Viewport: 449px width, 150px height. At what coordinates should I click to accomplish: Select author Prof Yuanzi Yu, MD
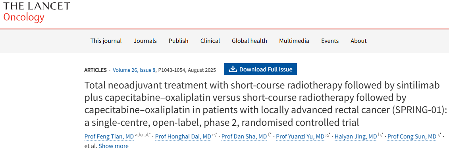301,137
